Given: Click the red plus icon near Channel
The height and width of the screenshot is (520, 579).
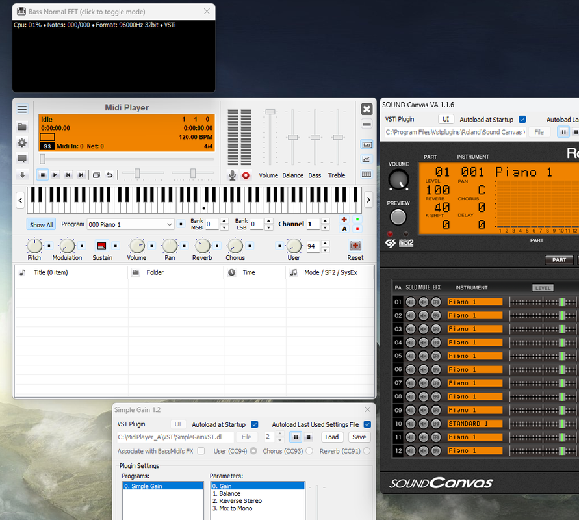Looking at the screenshot, I should pyautogui.click(x=344, y=220).
